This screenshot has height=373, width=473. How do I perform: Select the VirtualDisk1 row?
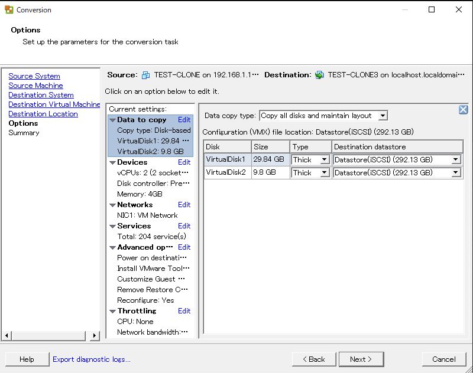[x=333, y=159]
